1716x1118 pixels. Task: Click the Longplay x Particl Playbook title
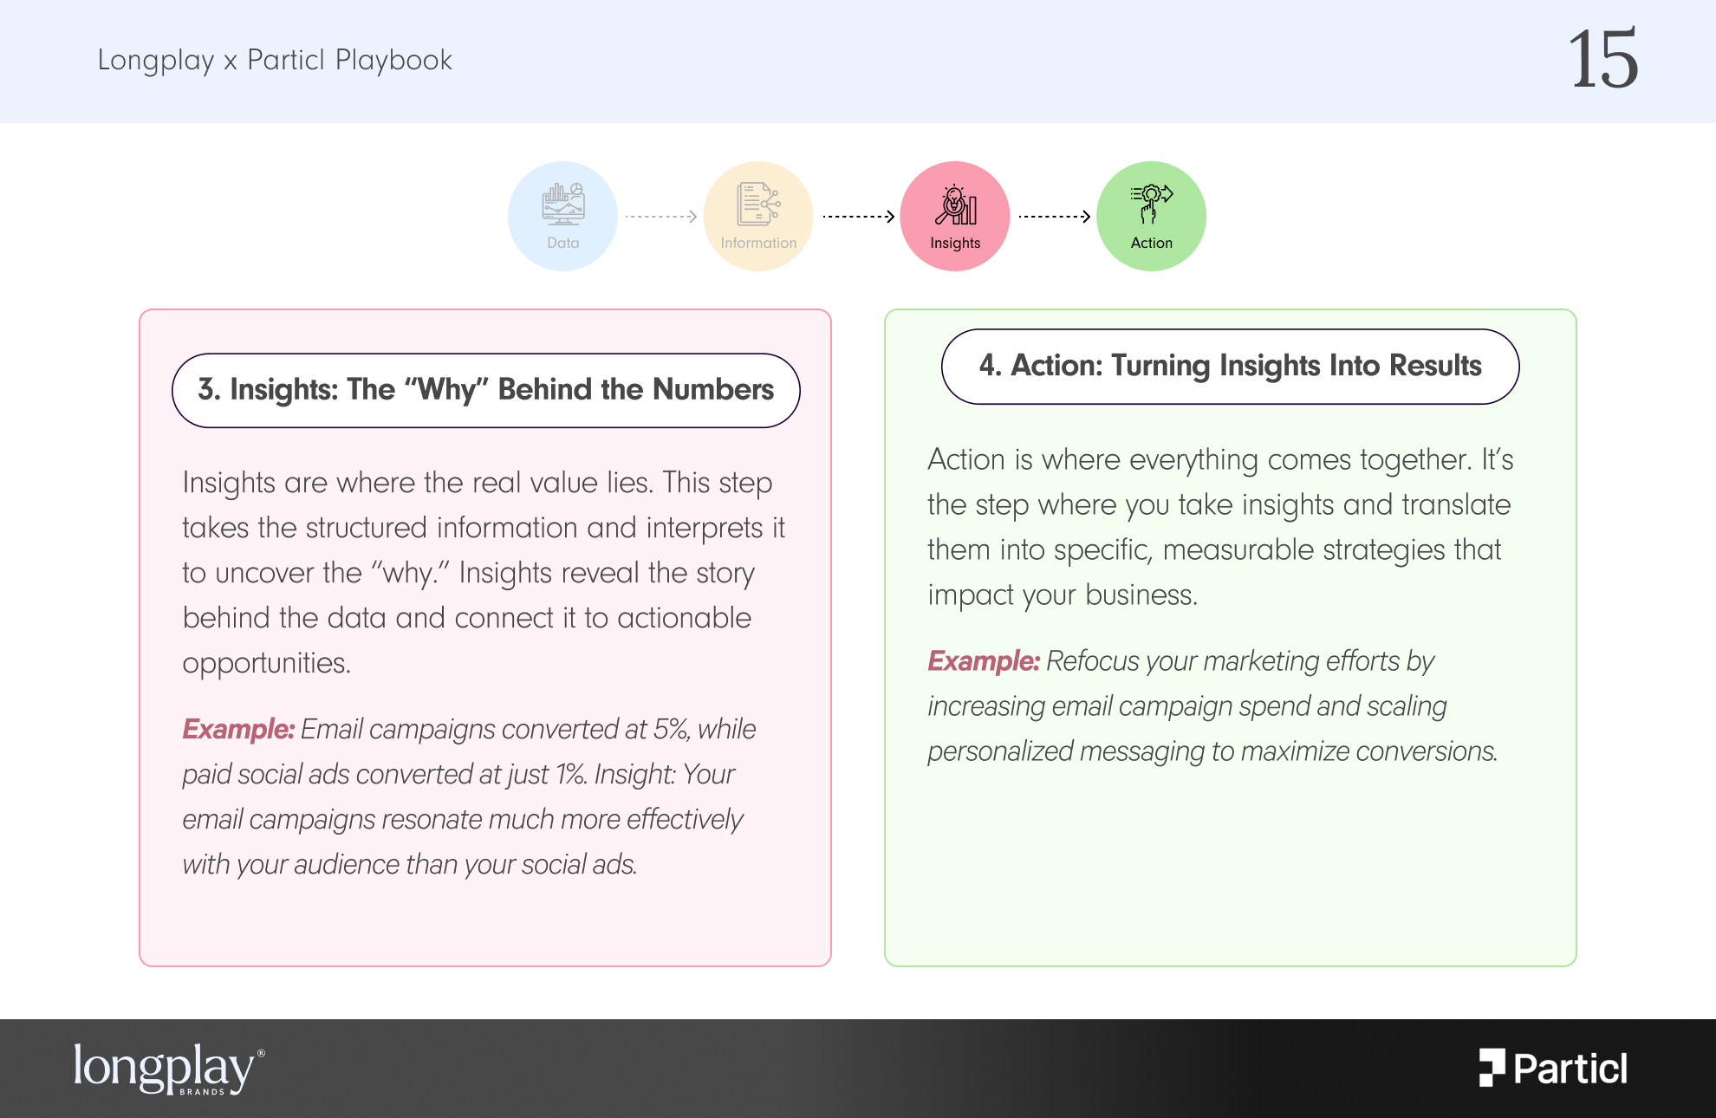click(x=275, y=60)
